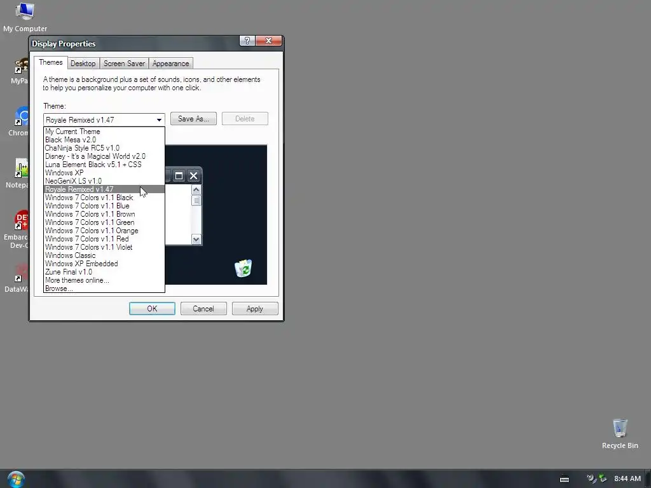The width and height of the screenshot is (651, 488).
Task: Click the MyPaint desktop shortcut
Action: 20,71
